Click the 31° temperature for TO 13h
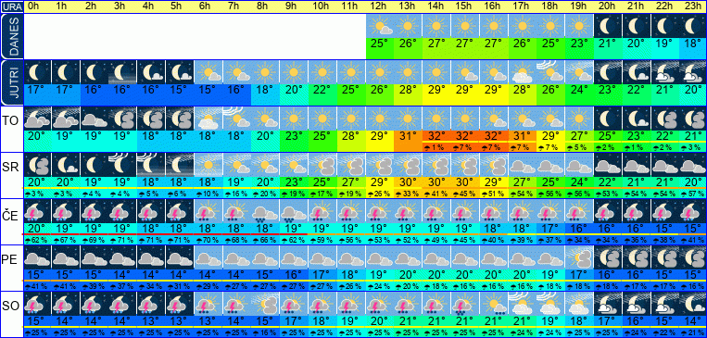The width and height of the screenshot is (707, 338). pyautogui.click(x=408, y=135)
